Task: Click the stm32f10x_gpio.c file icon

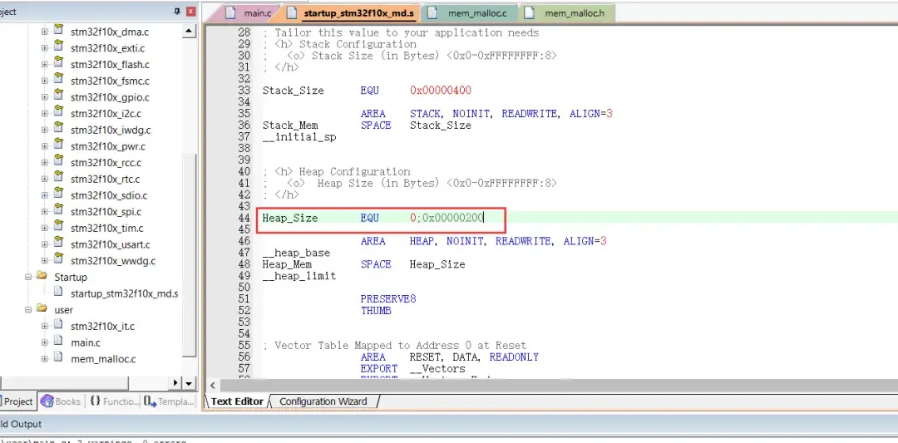Action: (58, 96)
